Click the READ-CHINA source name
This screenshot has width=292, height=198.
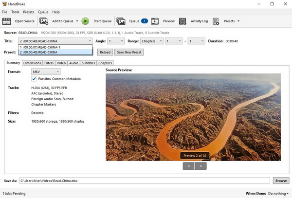(x=28, y=33)
